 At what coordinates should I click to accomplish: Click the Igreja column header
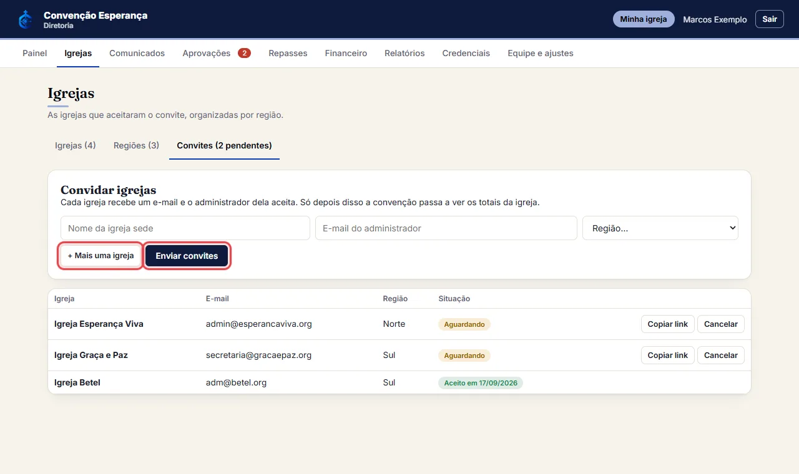[64, 299]
